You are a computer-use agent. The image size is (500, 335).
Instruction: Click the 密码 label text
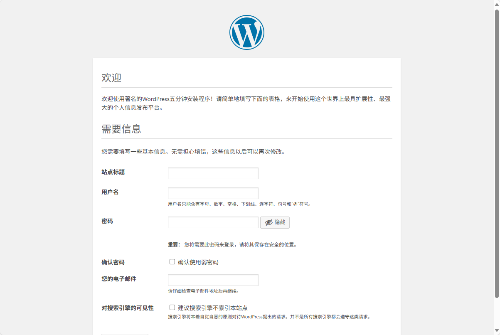point(107,221)
